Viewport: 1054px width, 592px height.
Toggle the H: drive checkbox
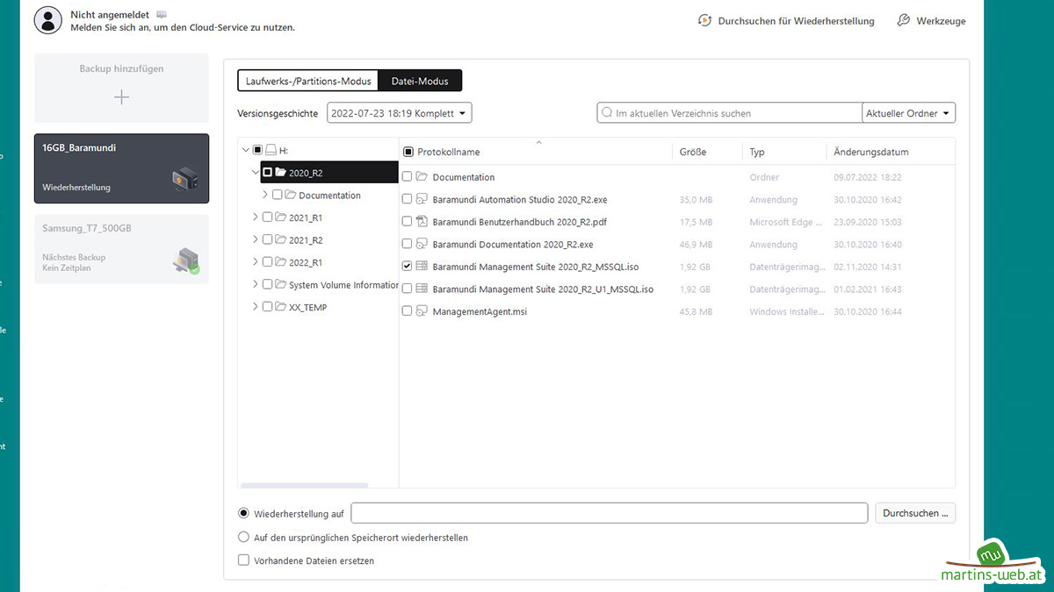(257, 151)
